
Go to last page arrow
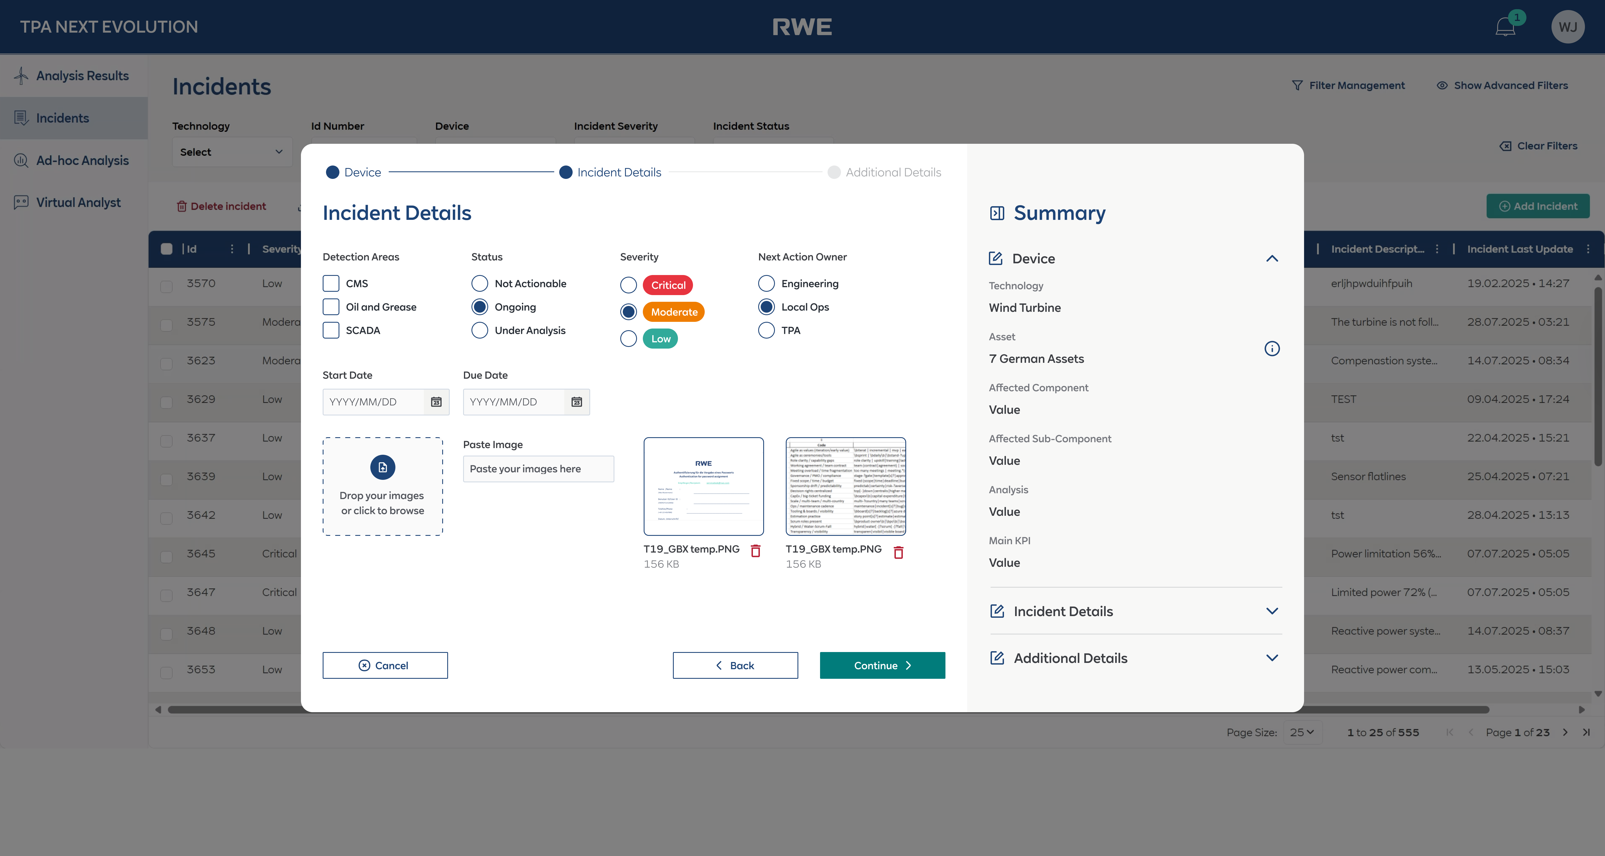pyautogui.click(x=1586, y=732)
